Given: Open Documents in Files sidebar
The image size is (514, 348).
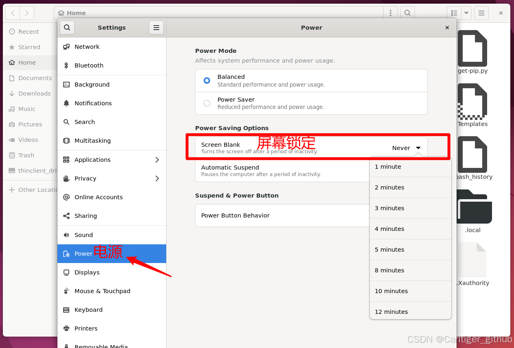Looking at the screenshot, I should (30, 78).
